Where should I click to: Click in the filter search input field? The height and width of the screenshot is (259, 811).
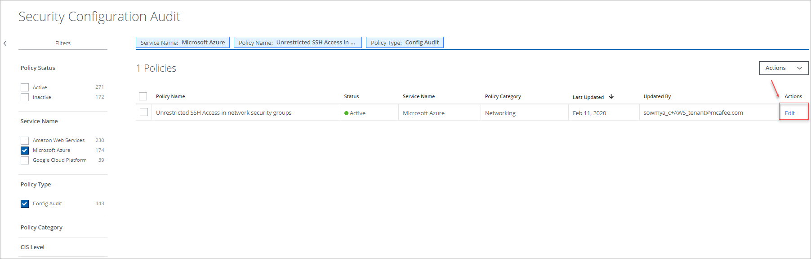[584, 43]
